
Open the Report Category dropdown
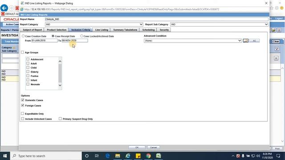(x=94, y=24)
